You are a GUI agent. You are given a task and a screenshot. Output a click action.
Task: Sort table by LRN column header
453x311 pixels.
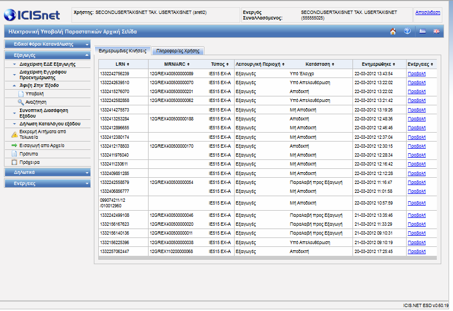[x=122, y=64]
